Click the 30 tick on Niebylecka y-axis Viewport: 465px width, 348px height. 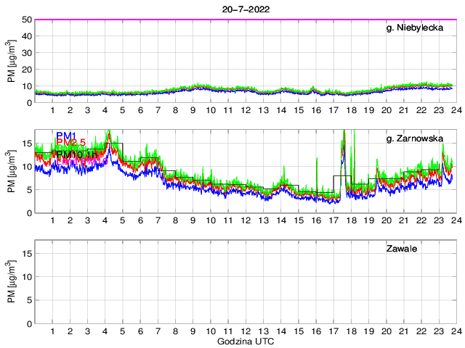27,53
